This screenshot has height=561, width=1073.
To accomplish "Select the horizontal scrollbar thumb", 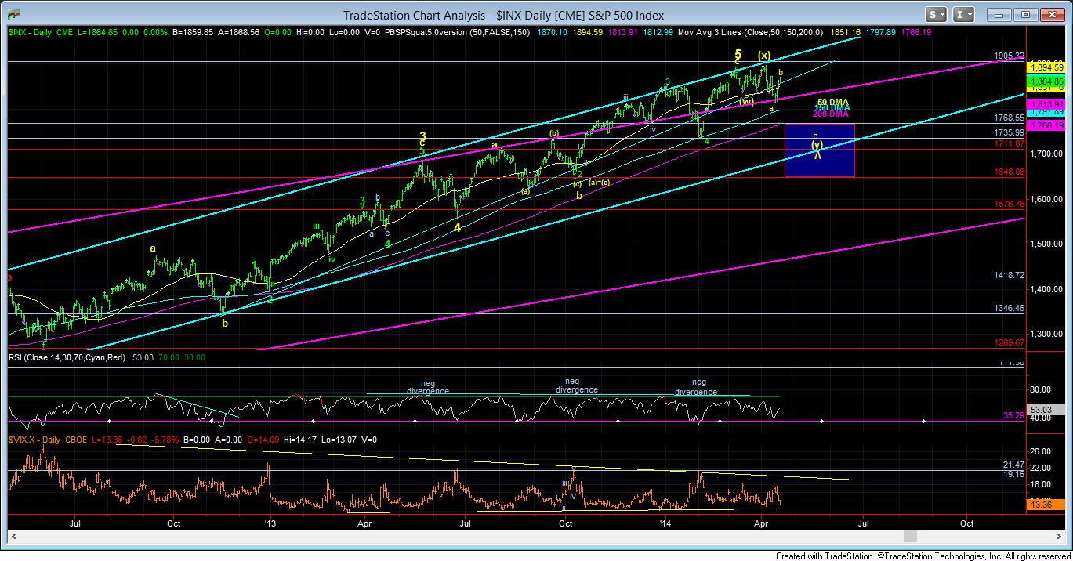I will coord(909,537).
